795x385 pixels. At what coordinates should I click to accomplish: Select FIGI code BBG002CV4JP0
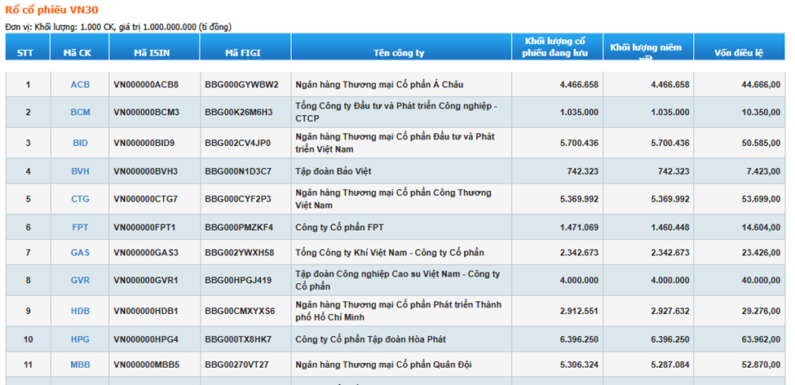[238, 143]
